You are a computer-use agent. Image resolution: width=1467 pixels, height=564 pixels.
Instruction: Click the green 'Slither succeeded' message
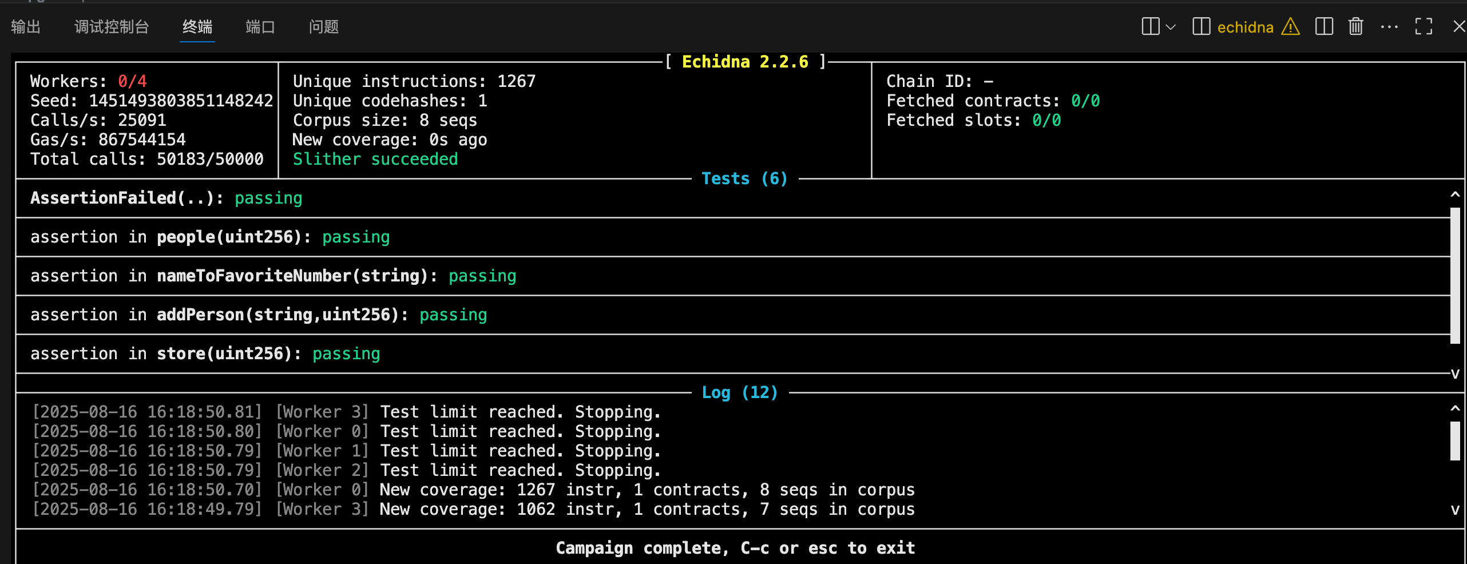point(375,159)
